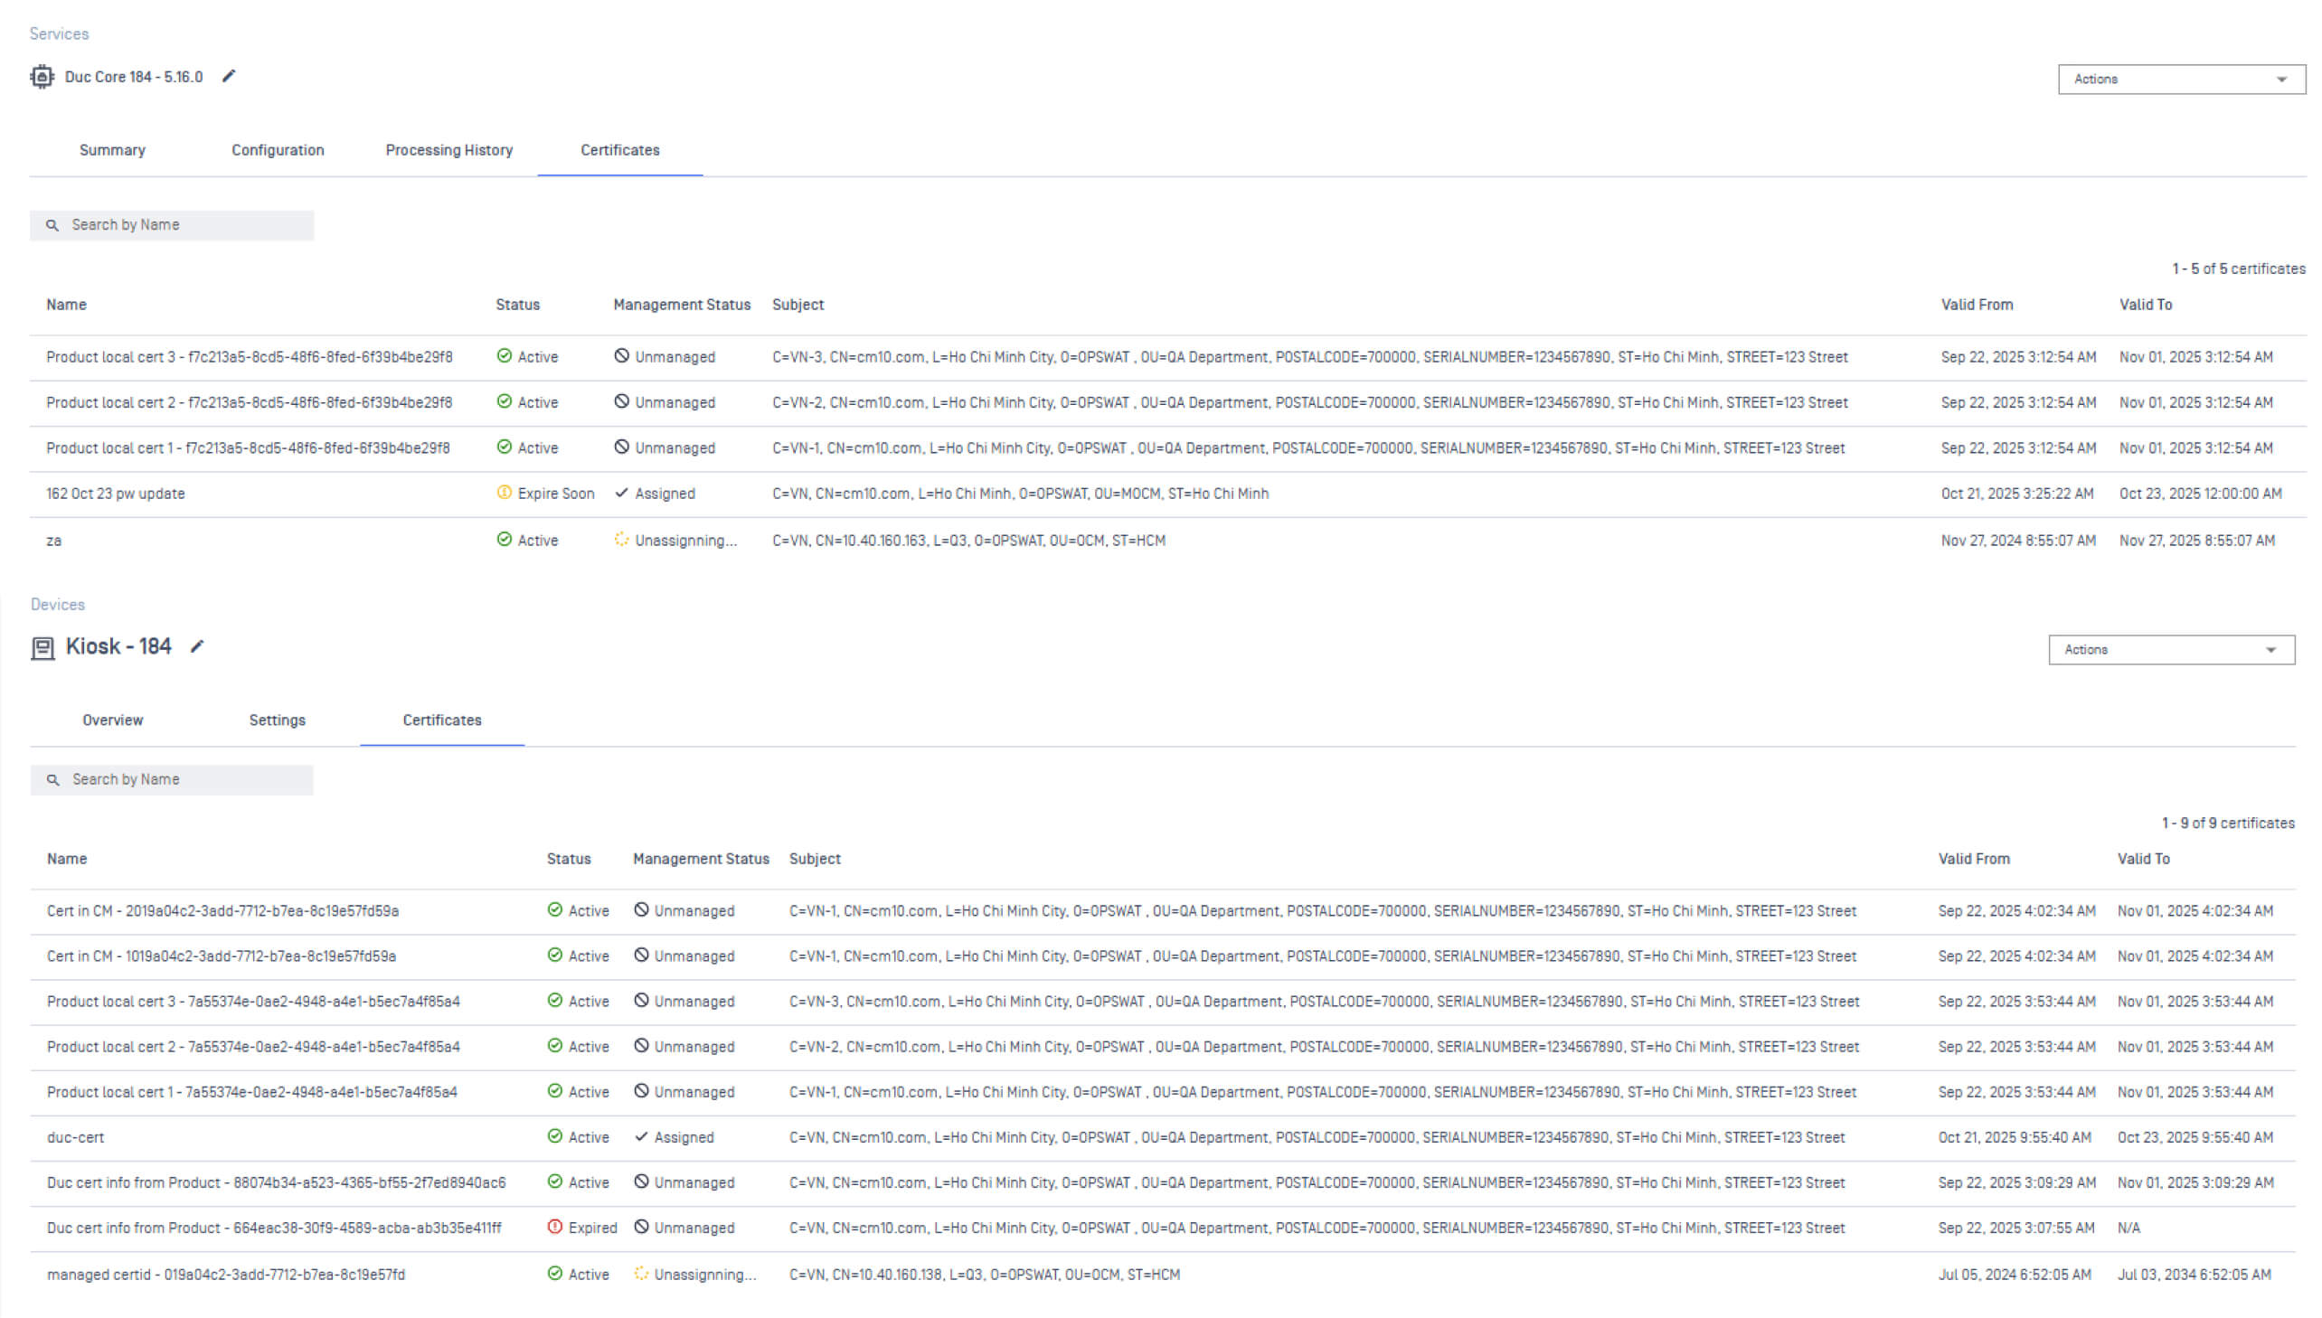Image resolution: width=2322 pixels, height=1318 pixels.
Task: Open the Configuration tab
Action: (277, 150)
